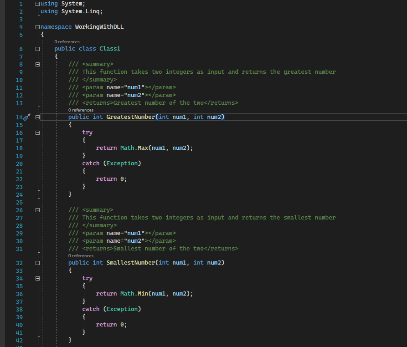Collapse the summary comment at line 26
The height and width of the screenshot is (347, 407).
click(x=37, y=210)
